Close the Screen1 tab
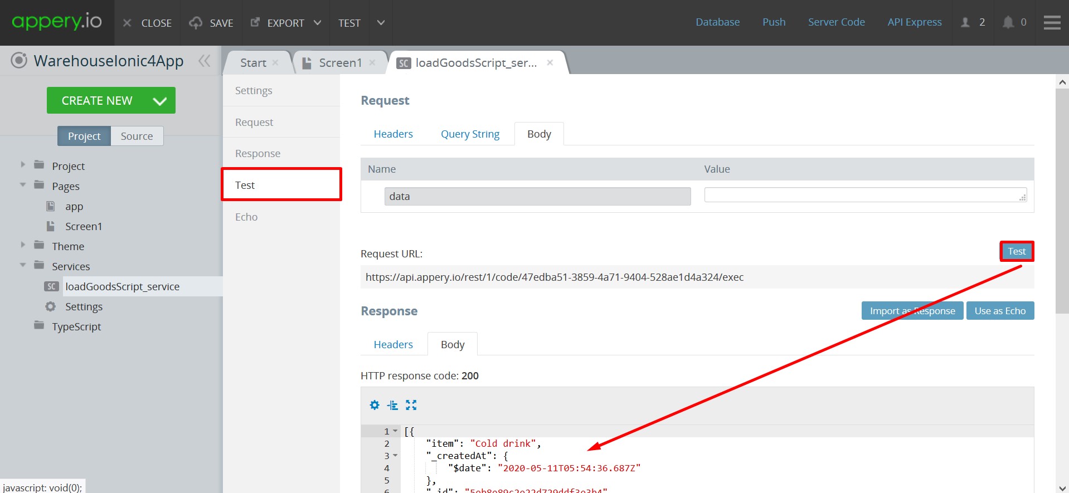The width and height of the screenshot is (1069, 493). (x=372, y=63)
